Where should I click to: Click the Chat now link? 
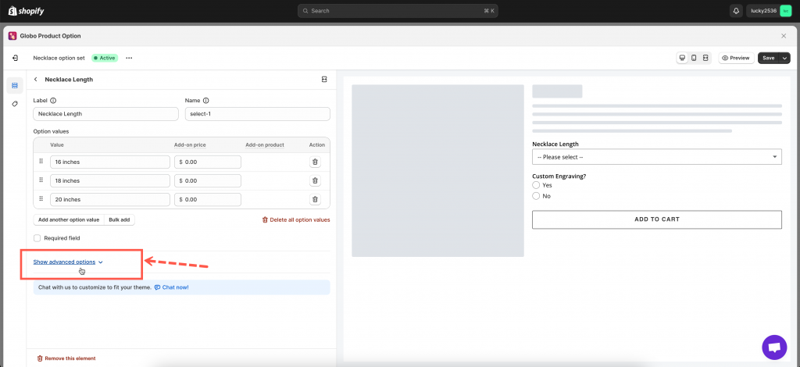tap(174, 287)
